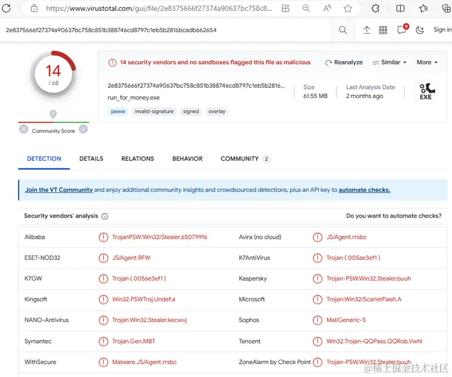Add this page to favorites with the star icon
Screen dimensions: 452x377
pyautogui.click(x=348, y=9)
